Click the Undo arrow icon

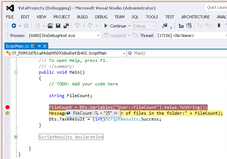pos(77,26)
